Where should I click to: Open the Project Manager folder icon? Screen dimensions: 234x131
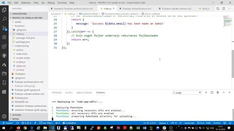pos(4,74)
